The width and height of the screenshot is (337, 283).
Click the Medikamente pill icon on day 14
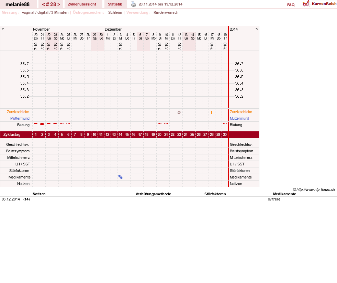point(120,177)
